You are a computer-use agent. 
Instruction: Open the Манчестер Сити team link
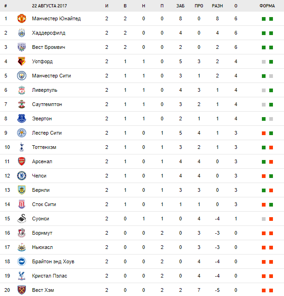[x=51, y=76]
